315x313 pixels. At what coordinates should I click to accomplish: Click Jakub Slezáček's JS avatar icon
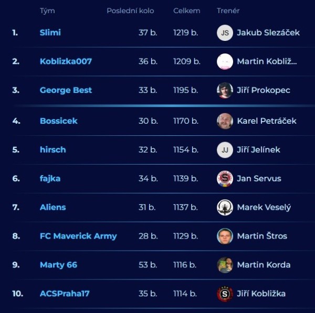click(225, 33)
